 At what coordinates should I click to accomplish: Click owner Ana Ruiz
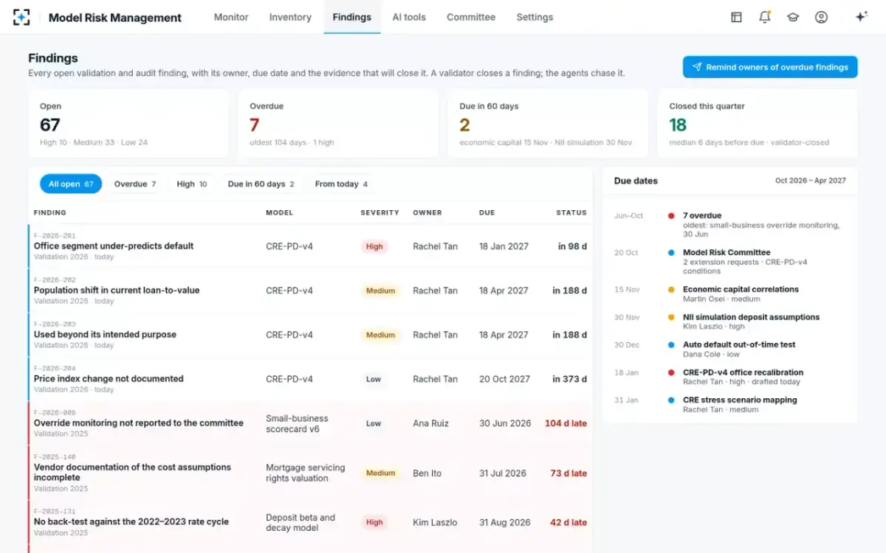coord(430,423)
